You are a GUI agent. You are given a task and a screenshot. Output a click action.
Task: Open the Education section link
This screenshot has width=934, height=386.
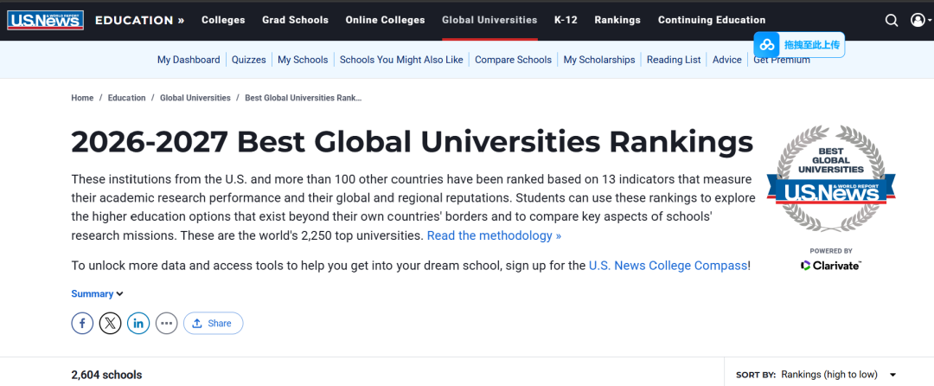pos(139,20)
